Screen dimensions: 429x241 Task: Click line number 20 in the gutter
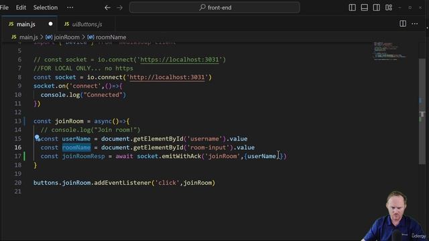pos(18,183)
